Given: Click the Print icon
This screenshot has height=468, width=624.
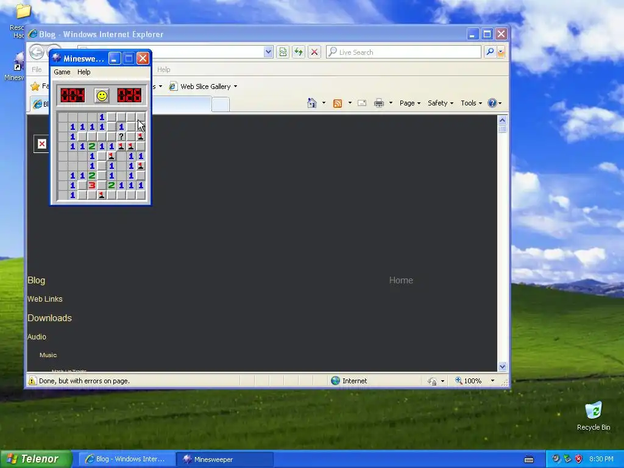Looking at the screenshot, I should pyautogui.click(x=379, y=104).
